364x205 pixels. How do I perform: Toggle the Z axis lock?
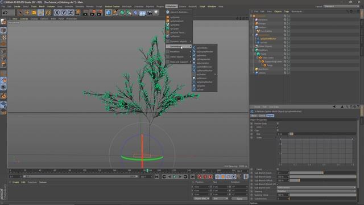[71, 13]
